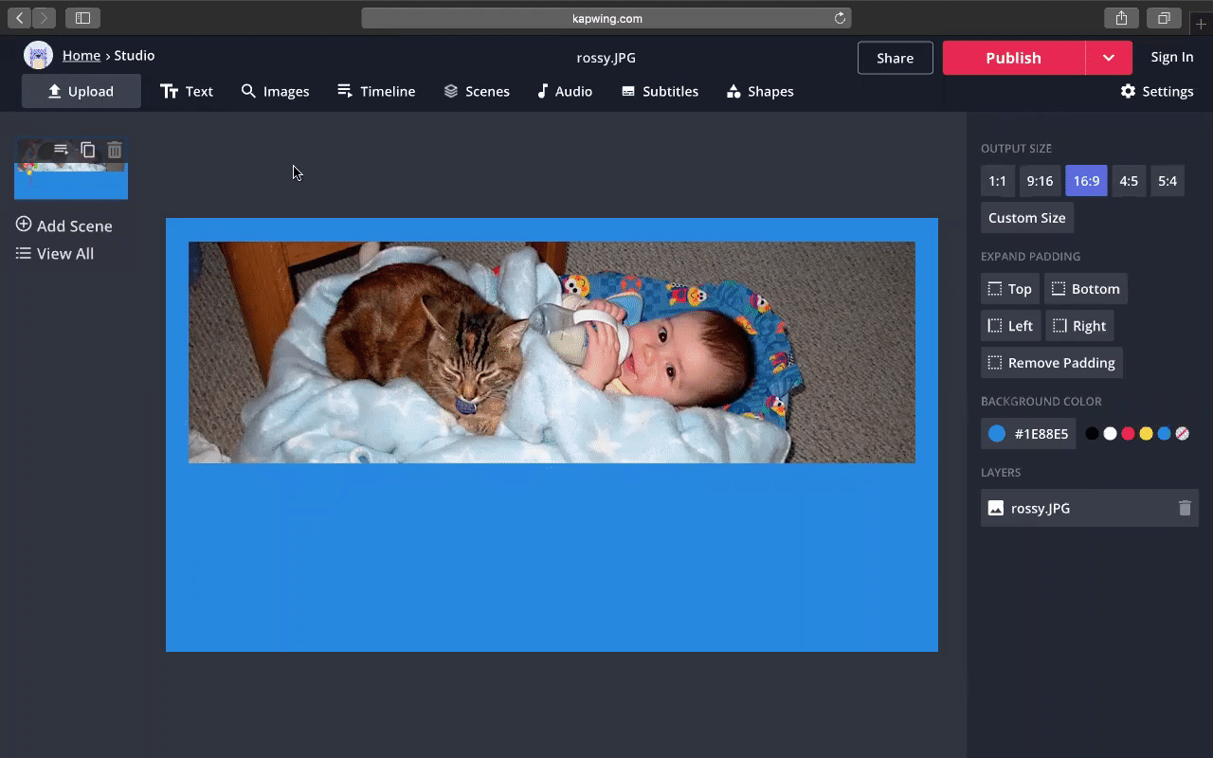Click the Kapwing cat logo
Viewport: 1213px width, 758px height.
[38, 56]
